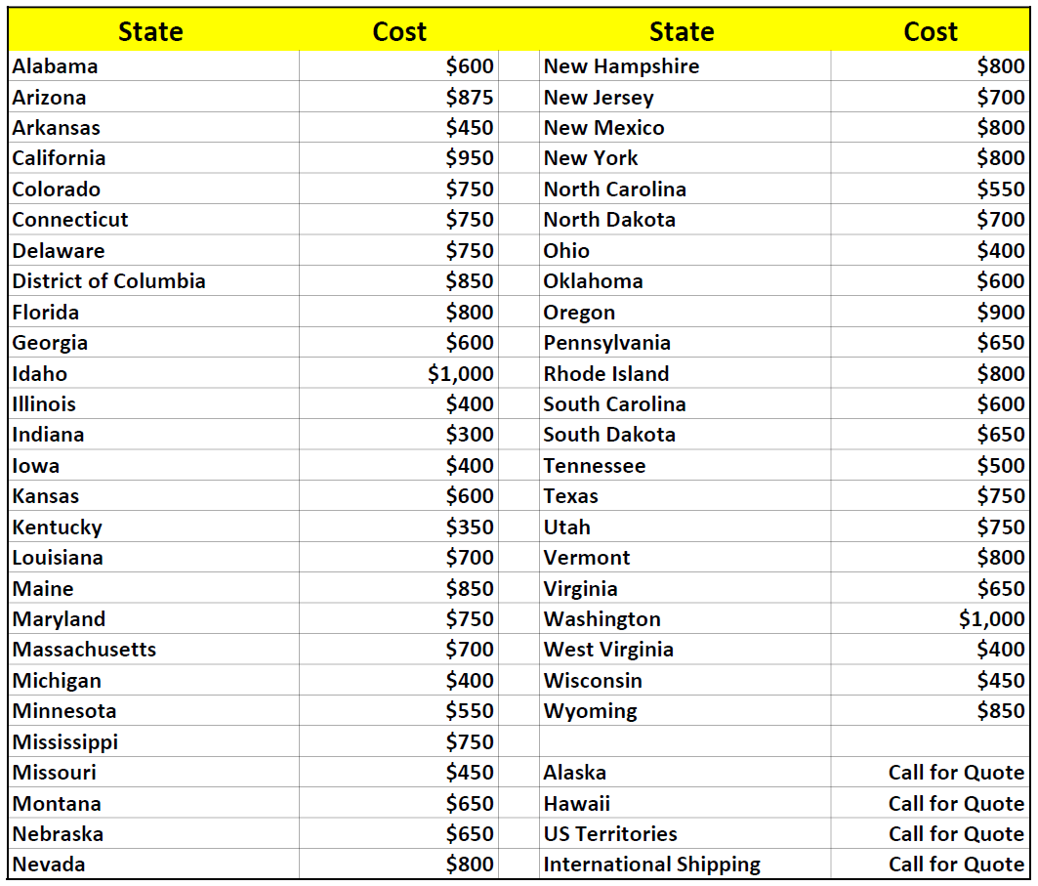Screen dimensions: 1038x886
Task: Select the International Shipping cell
Action: pyautogui.click(x=685, y=865)
